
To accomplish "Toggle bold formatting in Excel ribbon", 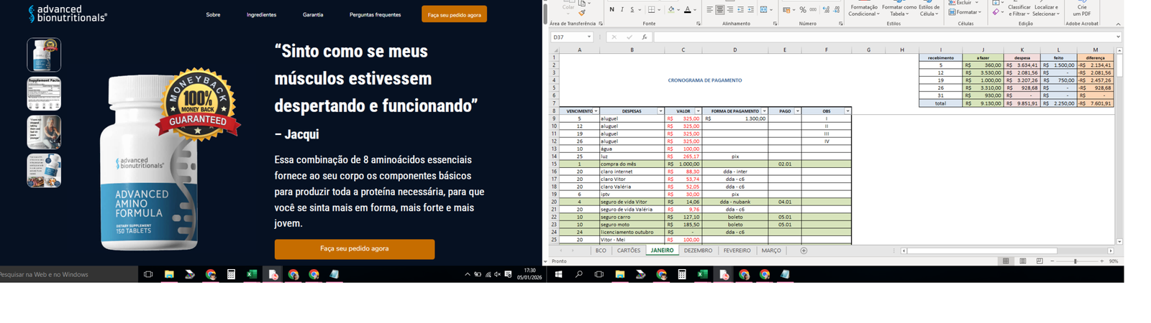I will coord(611,10).
